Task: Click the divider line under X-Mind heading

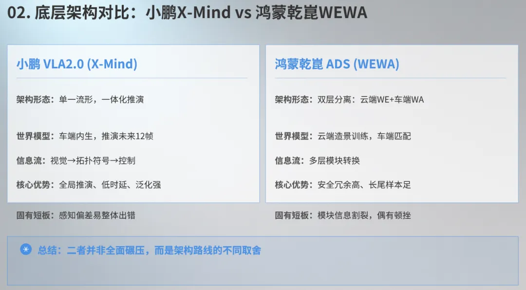Action: (x=132, y=78)
